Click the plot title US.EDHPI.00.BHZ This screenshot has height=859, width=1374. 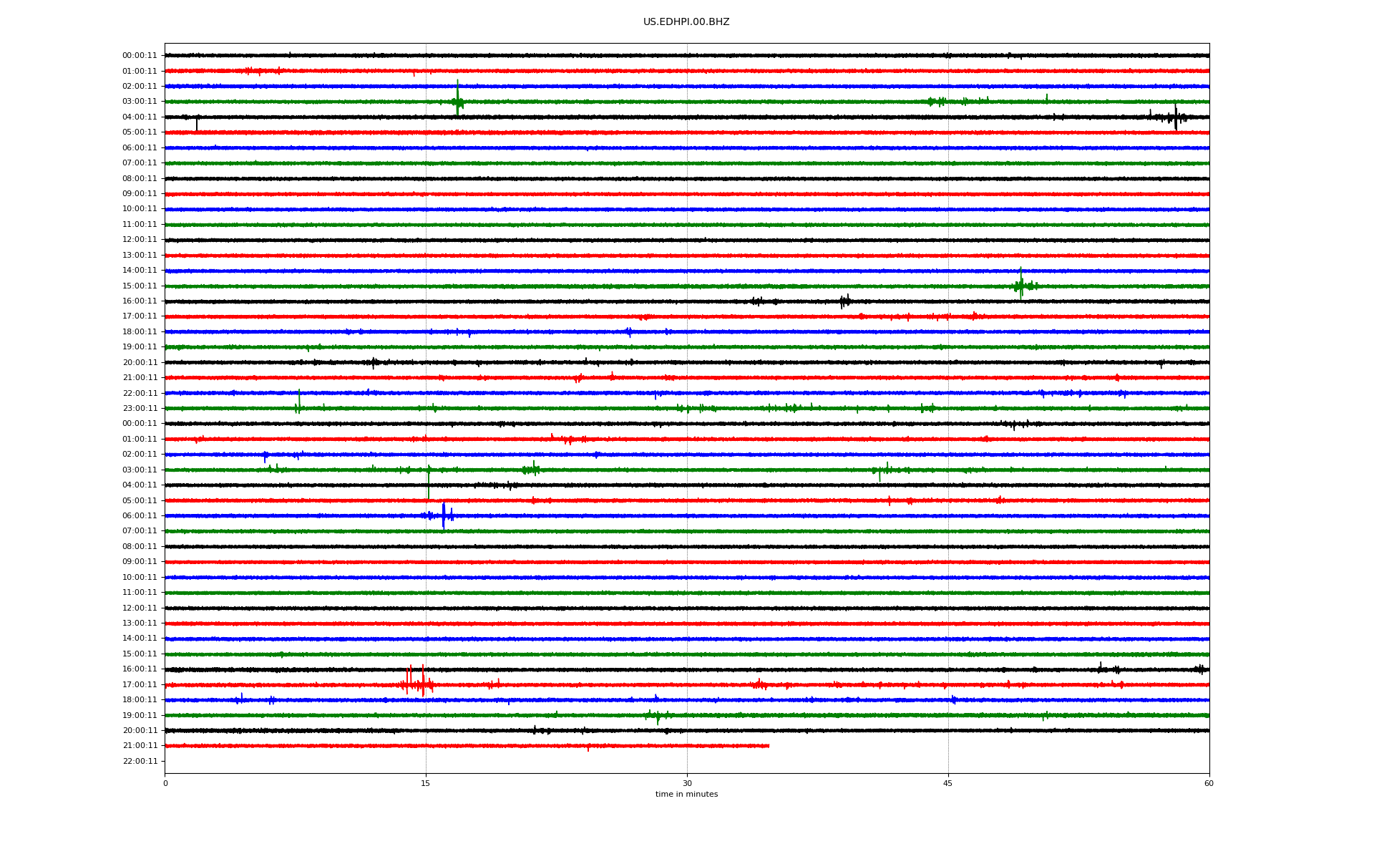[686, 22]
